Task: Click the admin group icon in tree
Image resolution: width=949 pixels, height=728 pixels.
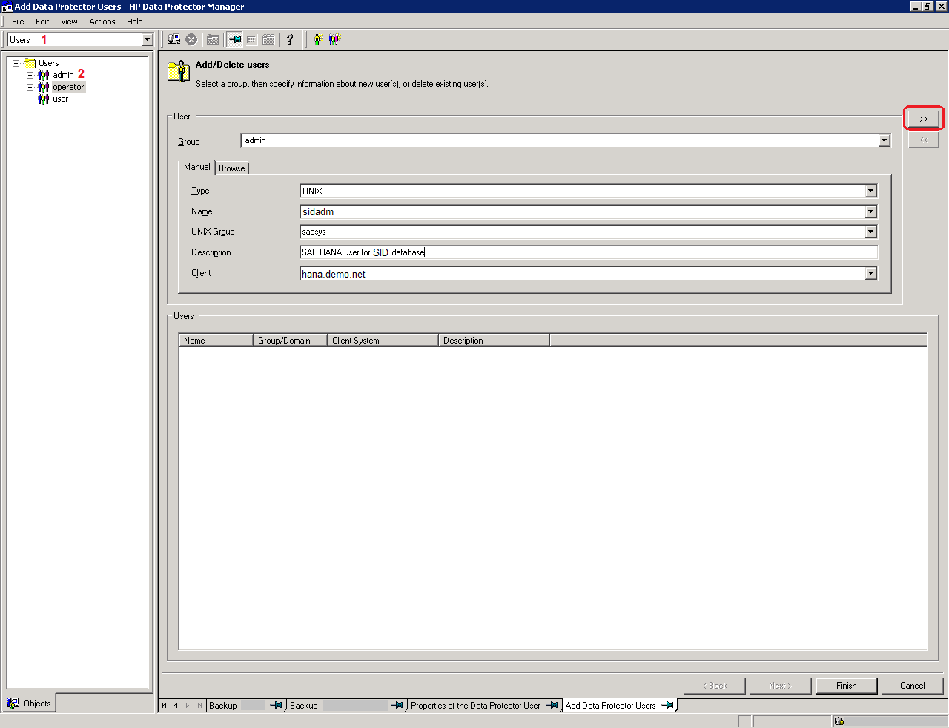Action: click(x=44, y=75)
